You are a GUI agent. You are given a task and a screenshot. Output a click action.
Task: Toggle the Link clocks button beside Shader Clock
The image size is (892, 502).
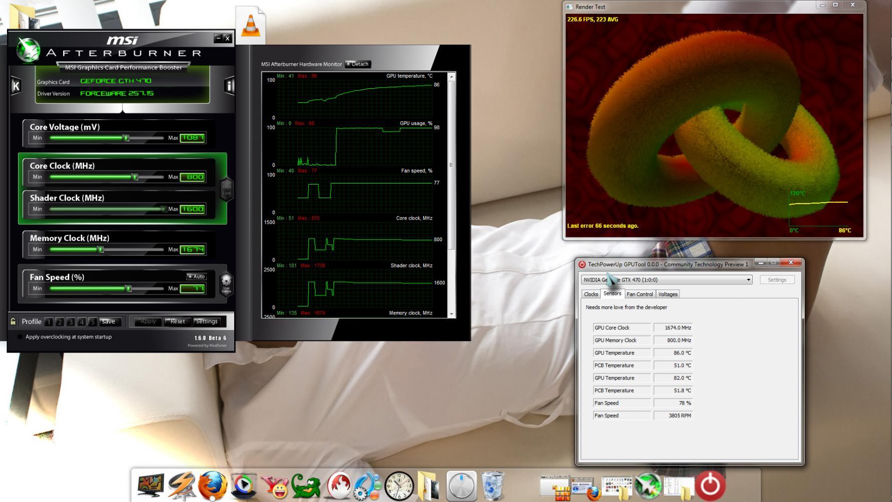[x=227, y=189]
